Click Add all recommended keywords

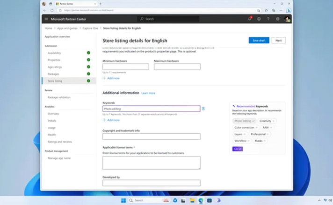tap(238, 149)
